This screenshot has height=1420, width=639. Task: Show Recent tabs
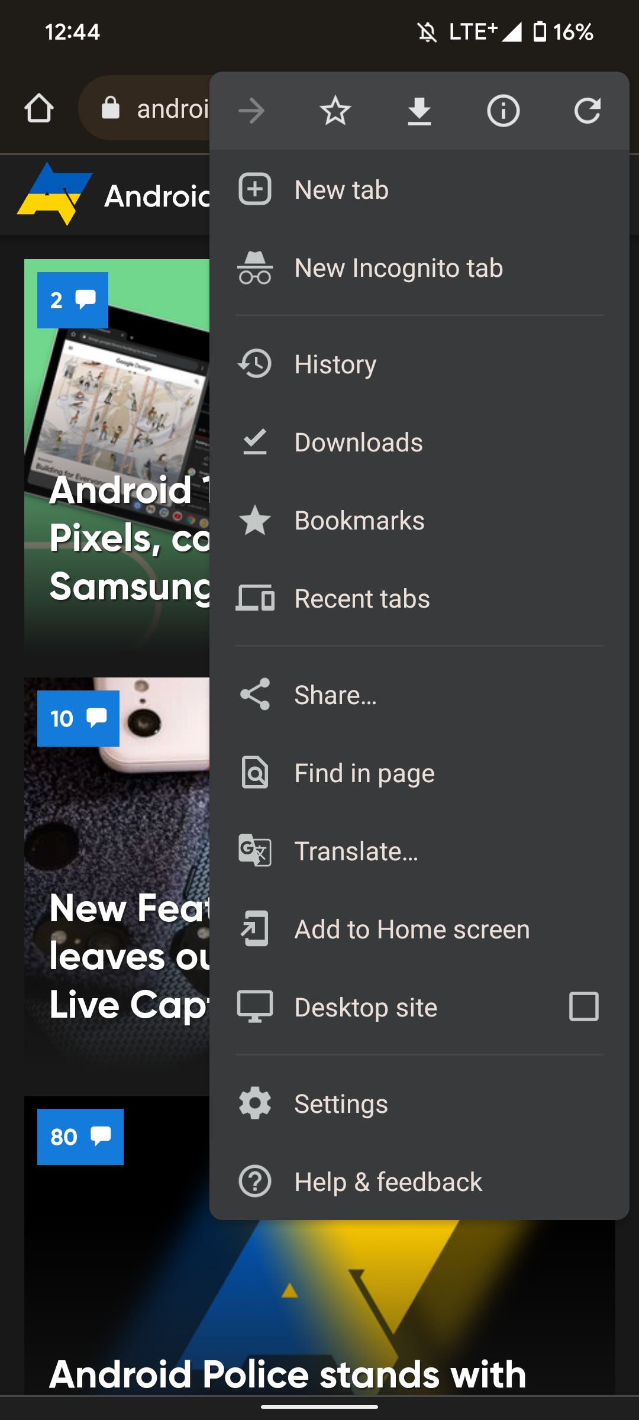pos(419,599)
